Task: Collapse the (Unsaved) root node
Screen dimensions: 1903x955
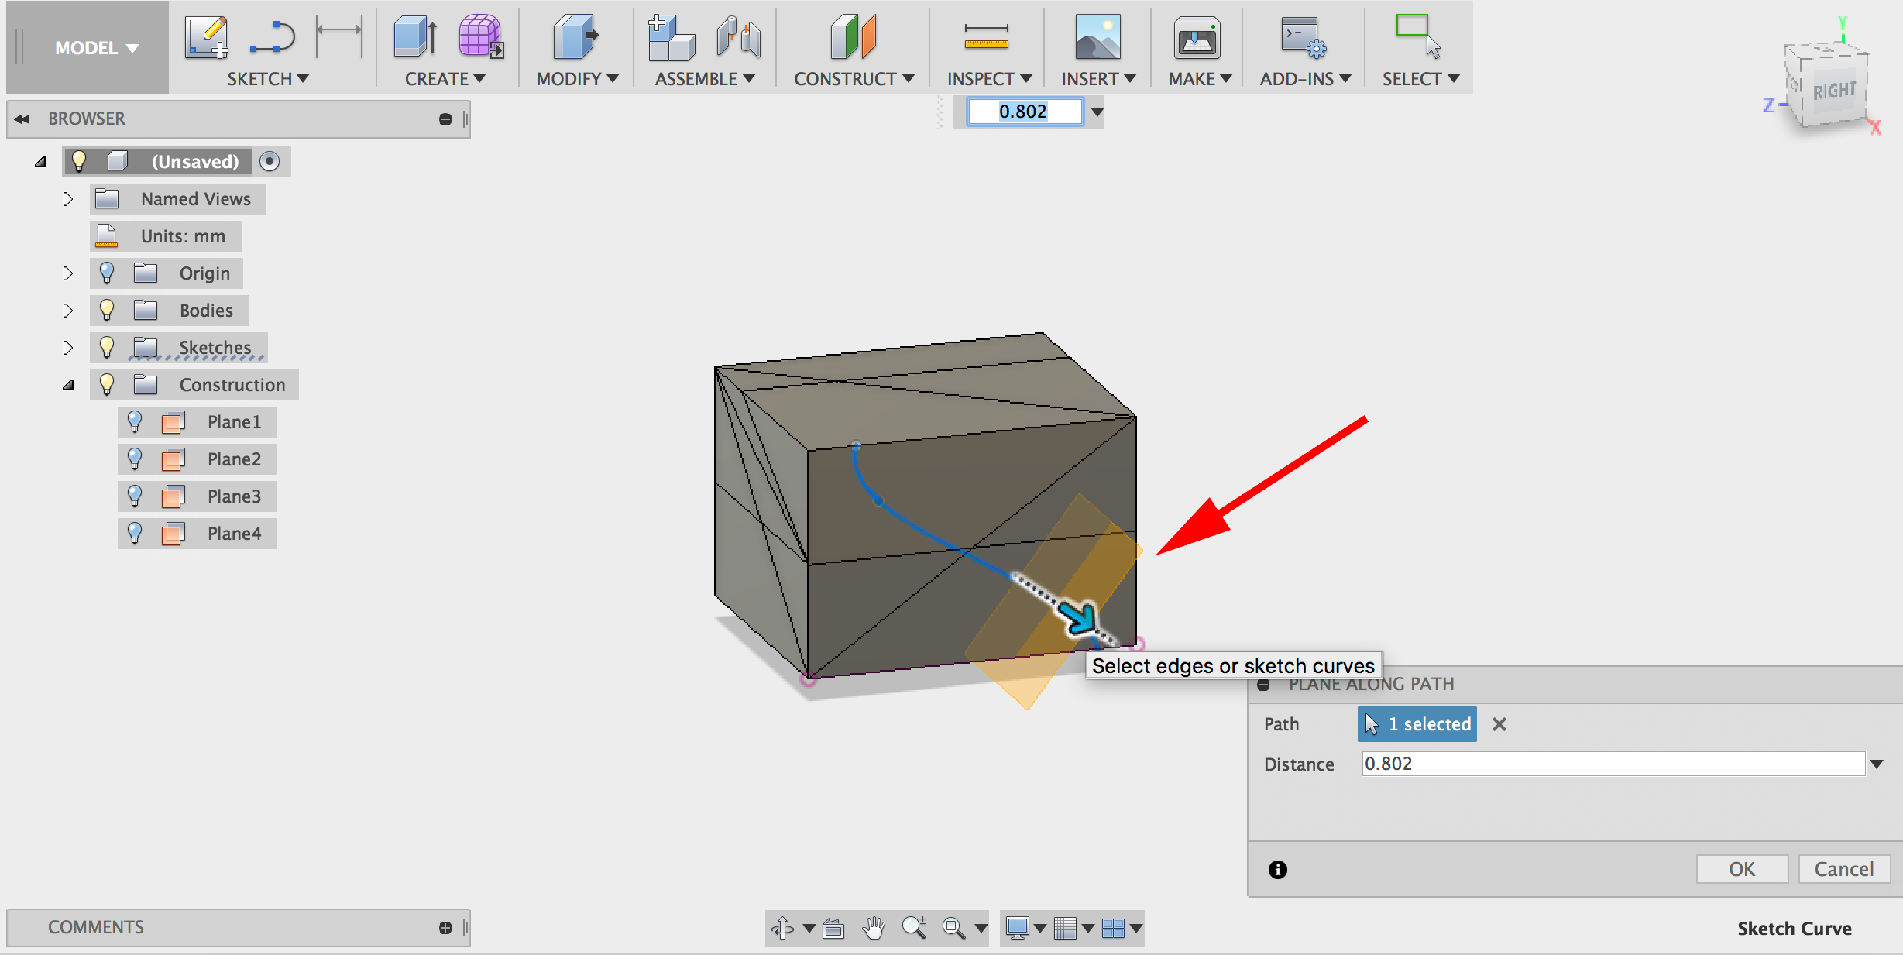Action: click(40, 162)
